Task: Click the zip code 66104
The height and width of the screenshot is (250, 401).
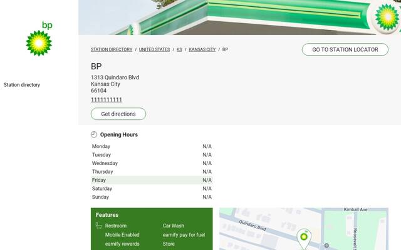Action: (99, 91)
